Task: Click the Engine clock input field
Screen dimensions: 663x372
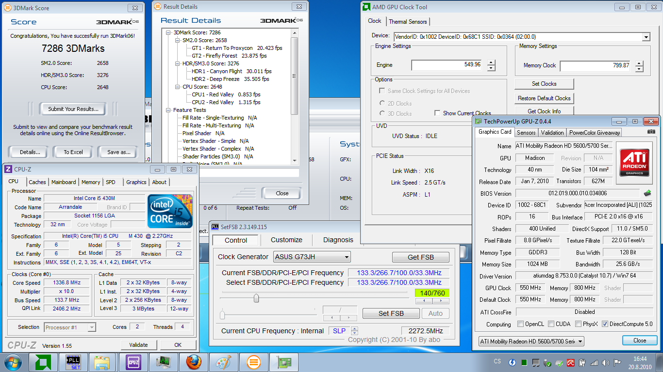Action: (x=447, y=65)
